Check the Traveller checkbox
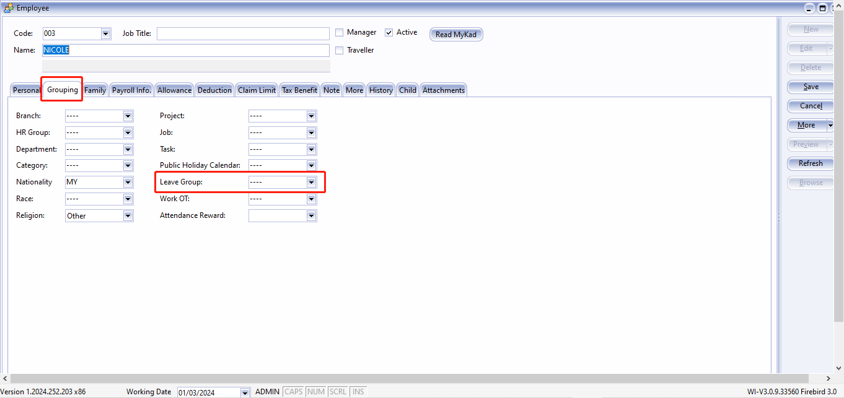Image resolution: width=844 pixels, height=398 pixels. [339, 50]
